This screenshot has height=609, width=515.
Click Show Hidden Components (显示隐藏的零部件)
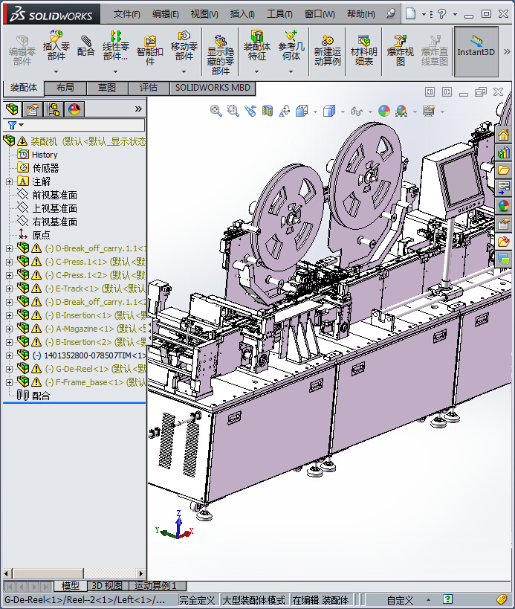point(221,55)
